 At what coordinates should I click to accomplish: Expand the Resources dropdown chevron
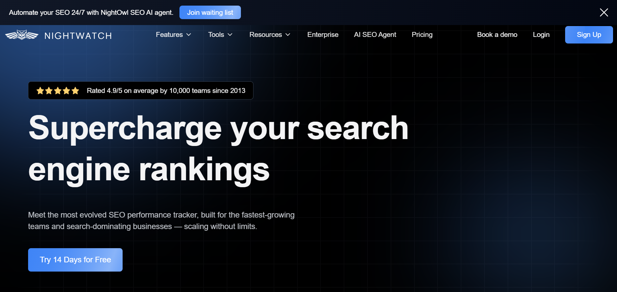tap(288, 35)
